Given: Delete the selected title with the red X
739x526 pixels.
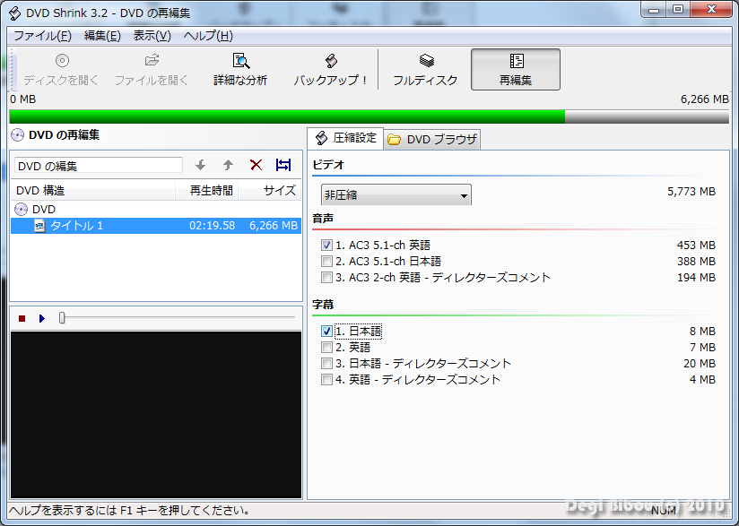Looking at the screenshot, I should [x=256, y=165].
